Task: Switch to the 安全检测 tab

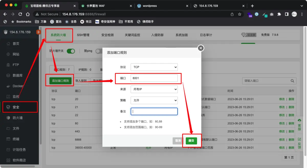Action: [x=107, y=35]
